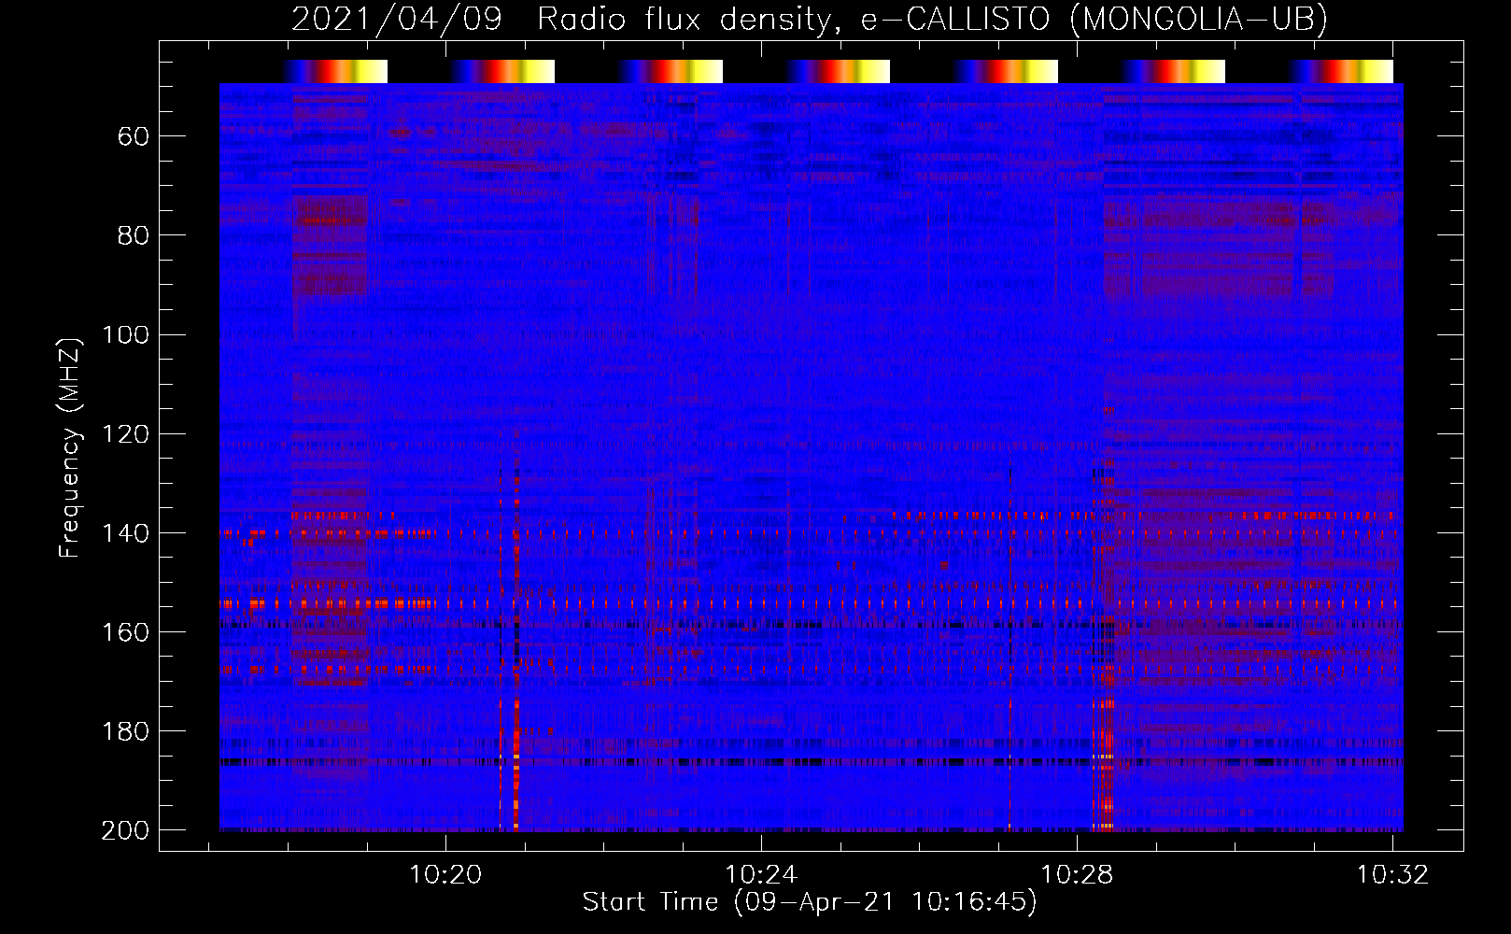This screenshot has height=934, width=1511.
Task: Click the 140 MHz frequency tick label
Action: (125, 533)
